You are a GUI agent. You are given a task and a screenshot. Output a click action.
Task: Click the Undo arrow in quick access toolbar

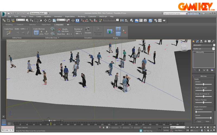[18, 13]
